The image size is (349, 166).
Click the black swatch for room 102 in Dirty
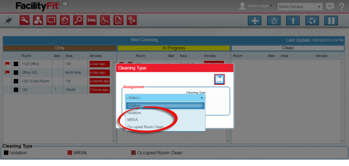click(x=16, y=90)
